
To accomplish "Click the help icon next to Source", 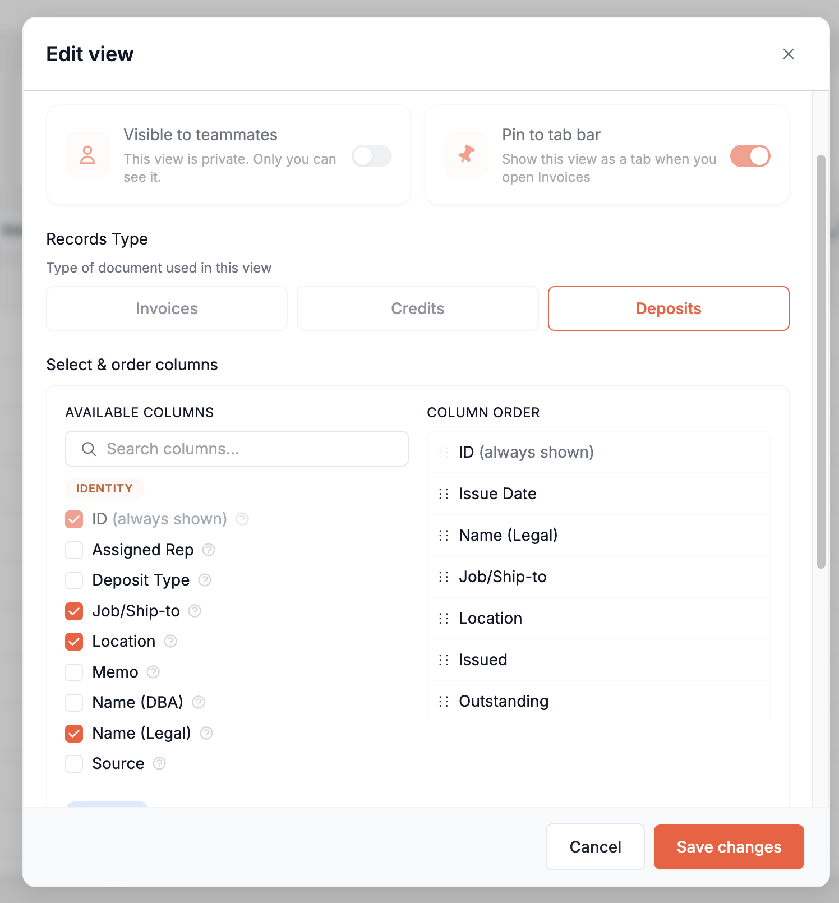I will [159, 763].
